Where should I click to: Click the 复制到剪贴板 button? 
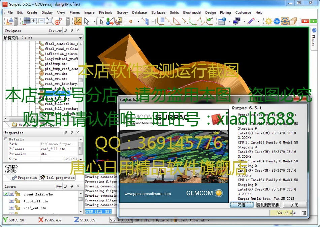(x=267, y=205)
